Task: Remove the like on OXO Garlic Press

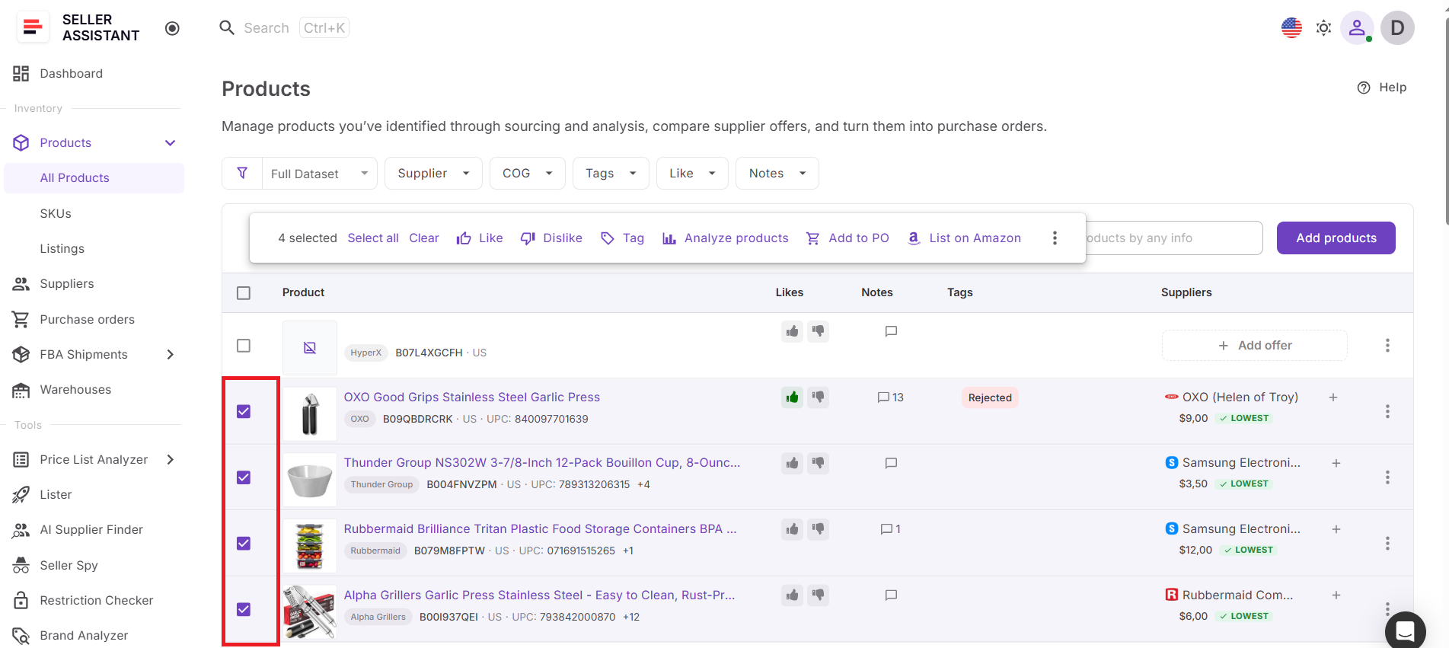Action: pyautogui.click(x=792, y=397)
